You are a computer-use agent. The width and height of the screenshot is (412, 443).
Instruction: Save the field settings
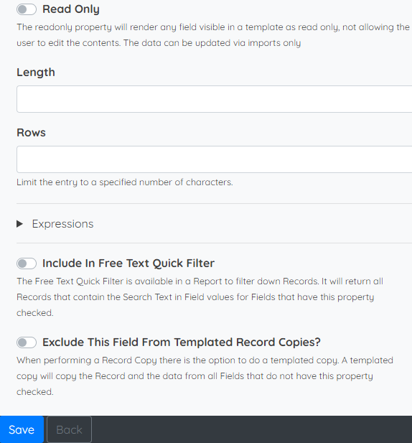[22, 429]
